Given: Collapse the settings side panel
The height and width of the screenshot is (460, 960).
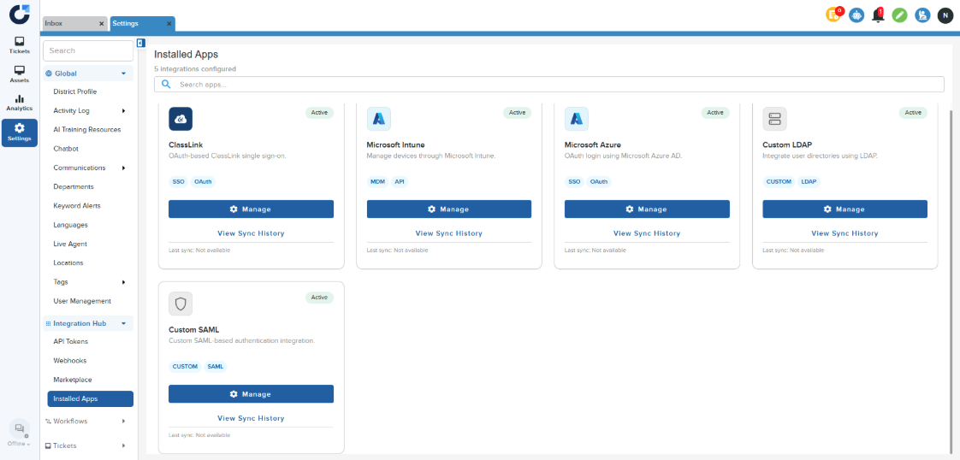Looking at the screenshot, I should coord(141,43).
